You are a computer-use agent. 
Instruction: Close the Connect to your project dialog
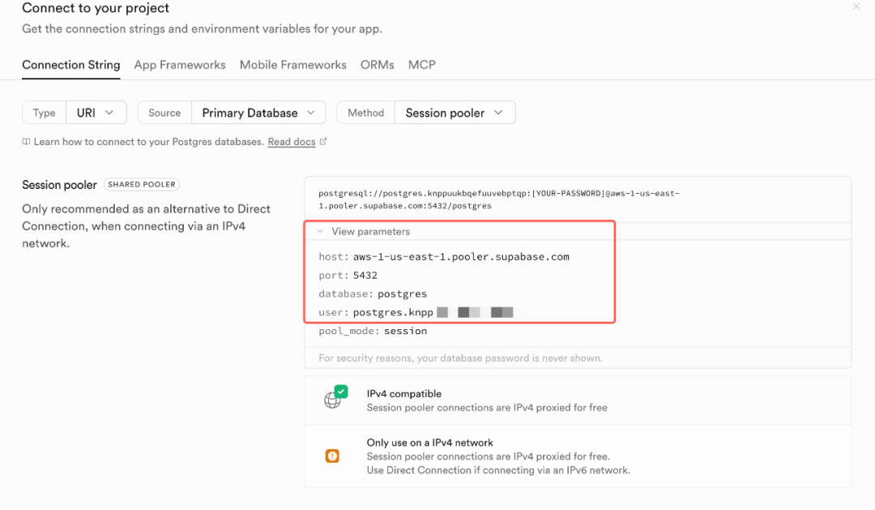click(856, 6)
